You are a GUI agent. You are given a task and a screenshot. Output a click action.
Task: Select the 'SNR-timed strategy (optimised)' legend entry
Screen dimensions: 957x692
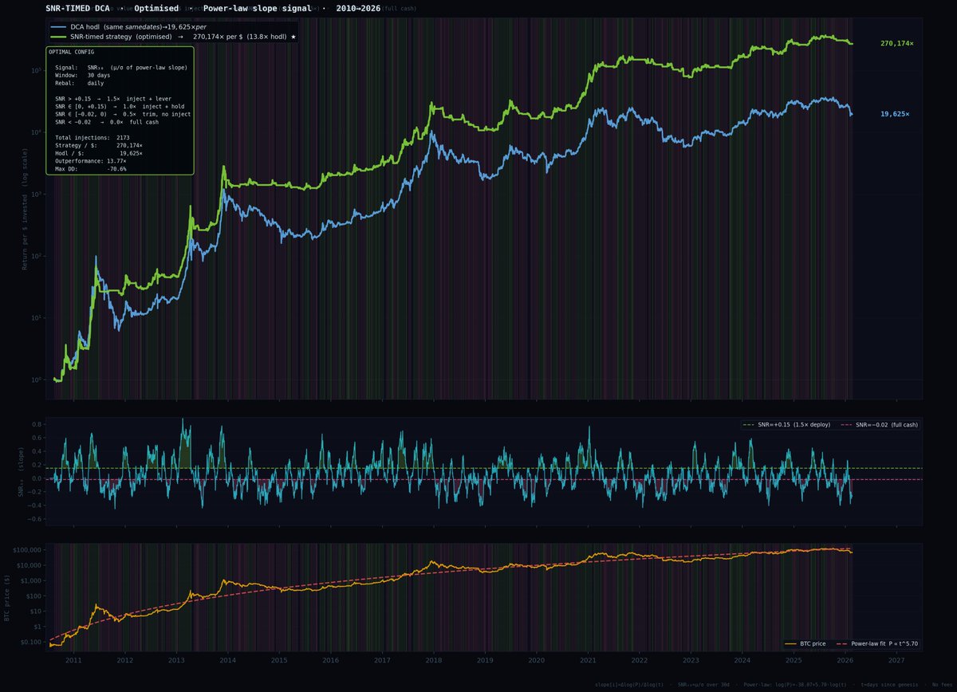(173, 37)
